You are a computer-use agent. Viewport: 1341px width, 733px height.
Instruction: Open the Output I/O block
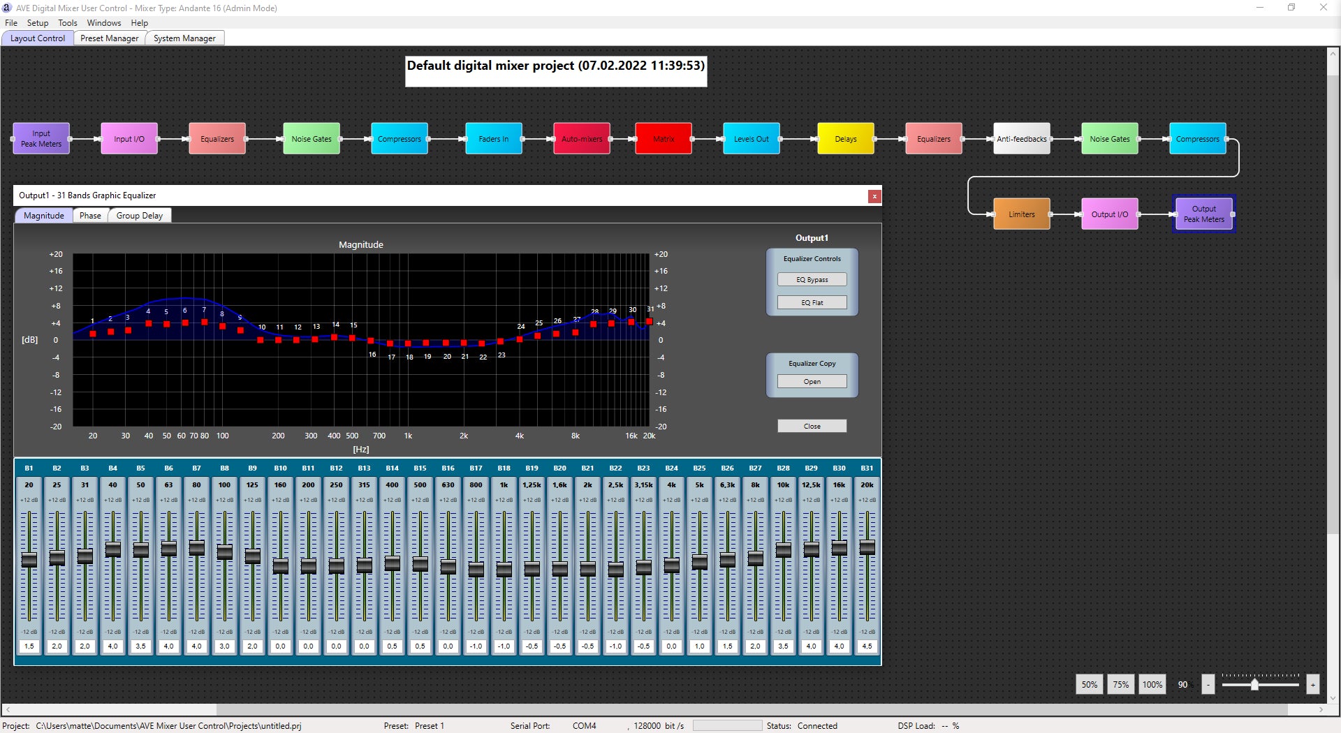click(1110, 214)
